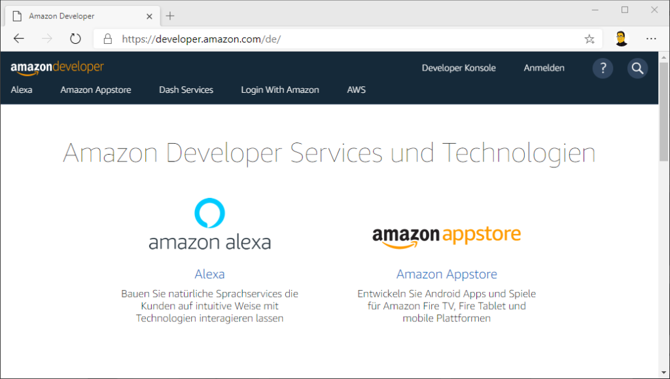
Task: Open the browser settings menu (three dots)
Action: click(651, 39)
